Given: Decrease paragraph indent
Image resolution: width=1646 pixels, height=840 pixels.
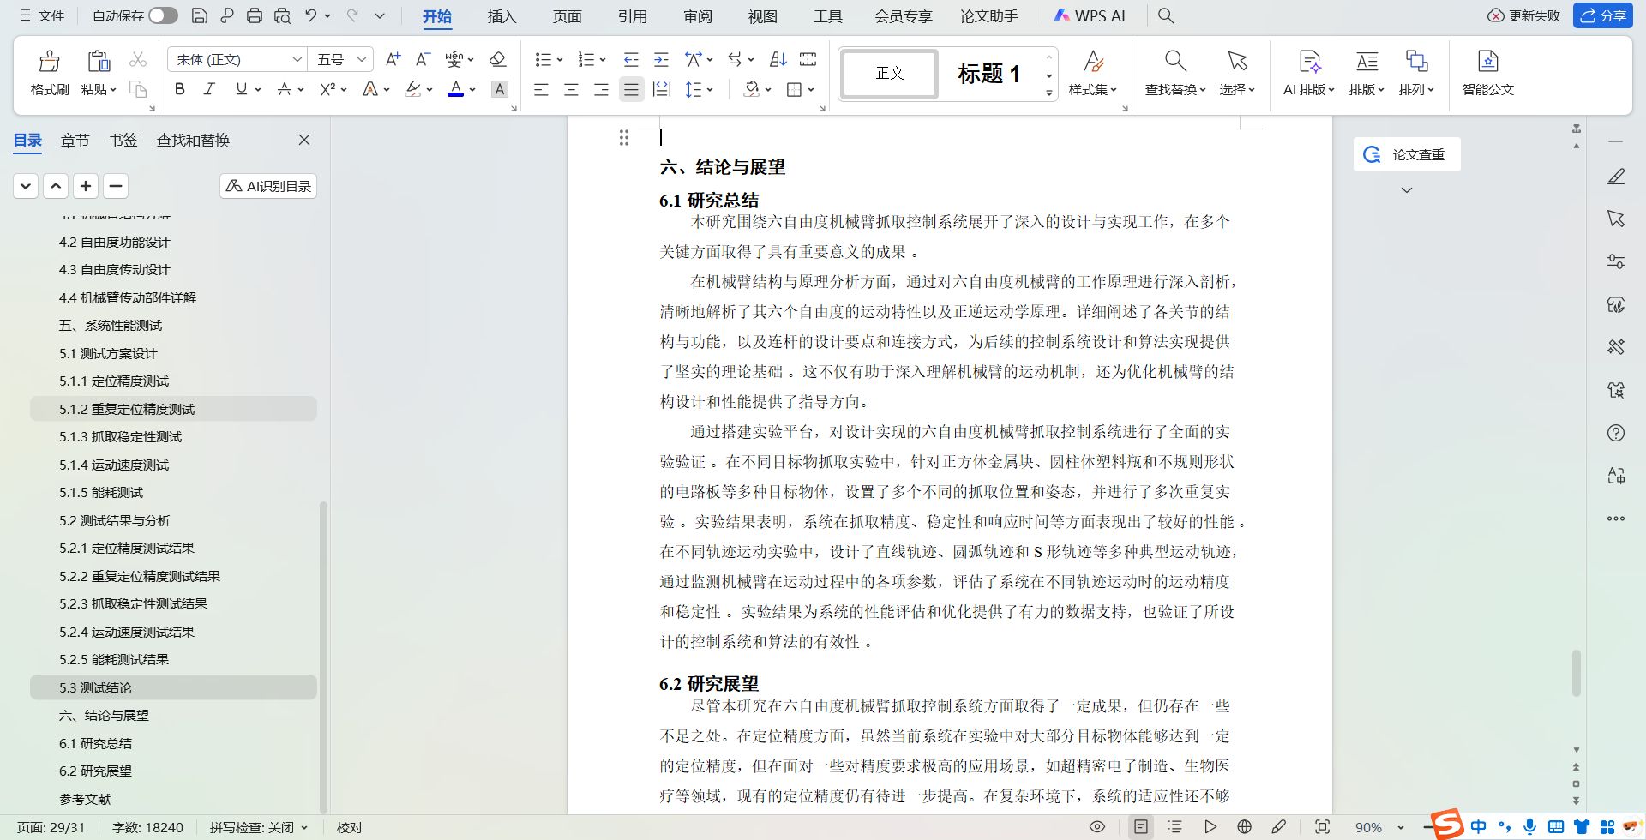Looking at the screenshot, I should 631,59.
